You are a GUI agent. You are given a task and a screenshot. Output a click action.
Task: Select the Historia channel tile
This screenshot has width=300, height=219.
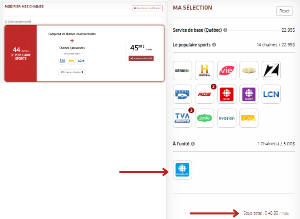tap(204, 71)
